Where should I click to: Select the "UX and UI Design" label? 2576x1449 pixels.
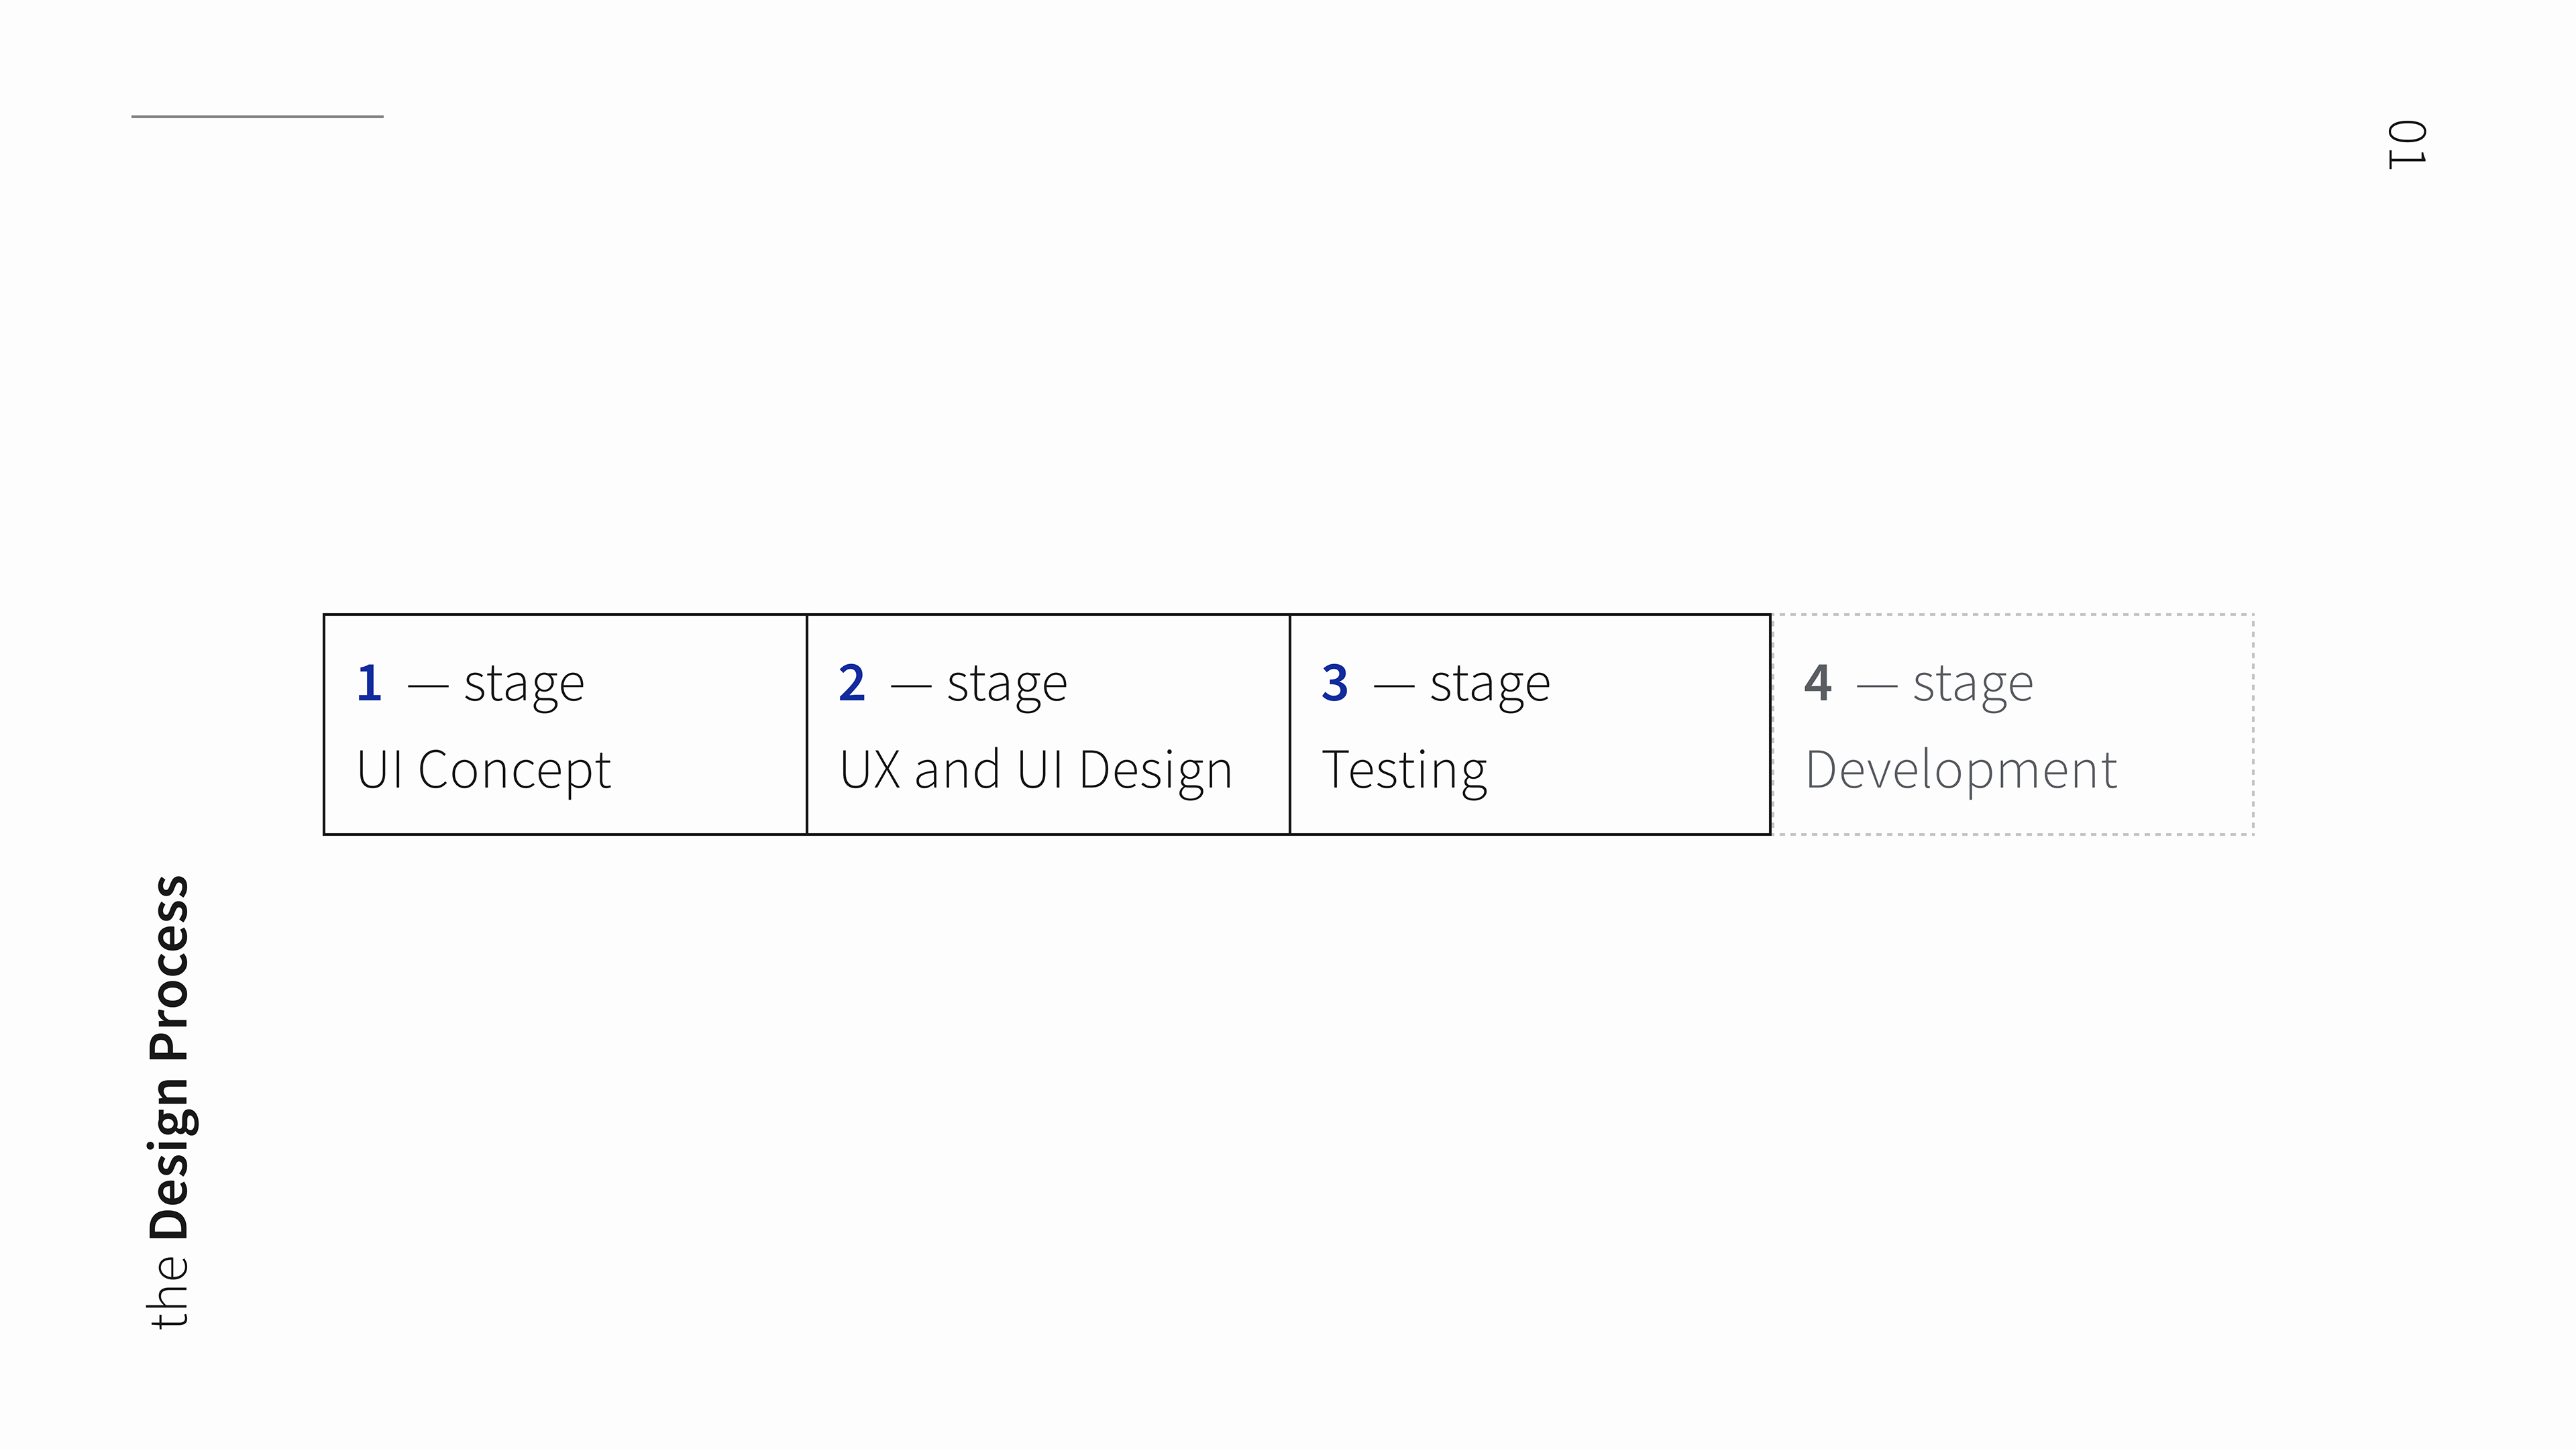click(1035, 770)
